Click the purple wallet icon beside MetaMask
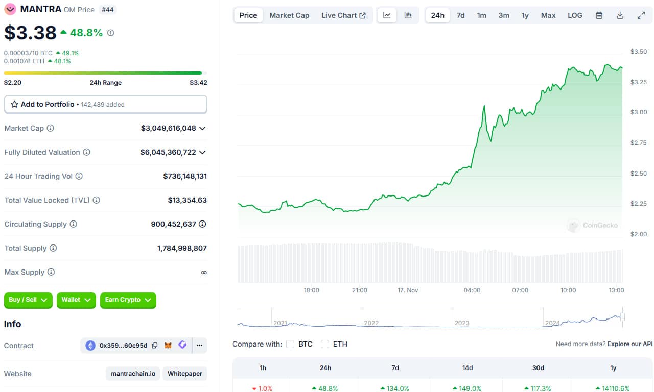 (182, 346)
